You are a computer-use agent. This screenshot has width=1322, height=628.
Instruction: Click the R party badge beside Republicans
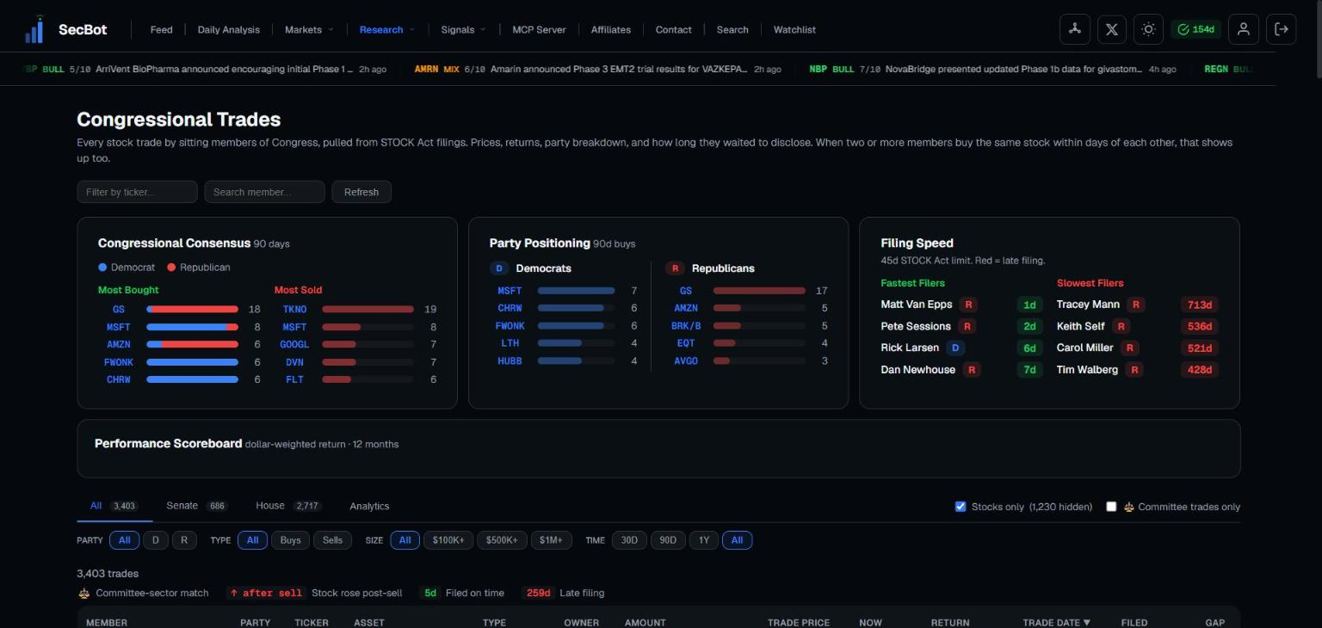click(x=676, y=268)
